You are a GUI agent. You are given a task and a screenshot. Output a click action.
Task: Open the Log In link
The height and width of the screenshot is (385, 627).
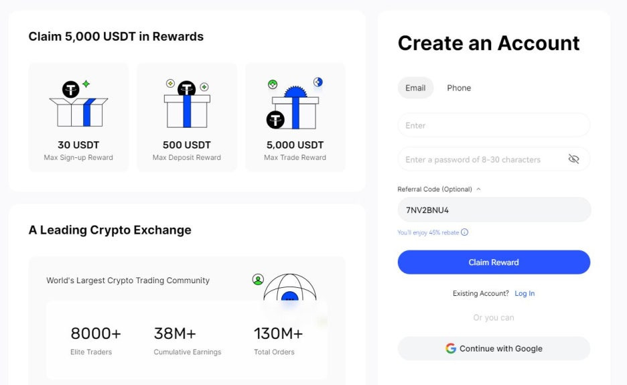coord(525,293)
